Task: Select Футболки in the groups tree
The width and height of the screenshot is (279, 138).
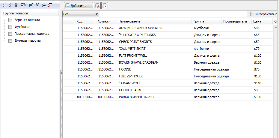Action: click(22, 27)
